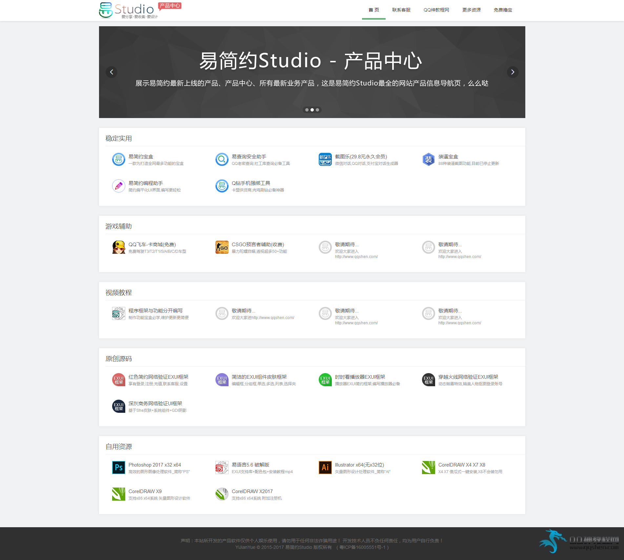Screen dimensions: 624x560
Task: Click the 易语言5.6 破解版 icon
Action: tap(222, 468)
